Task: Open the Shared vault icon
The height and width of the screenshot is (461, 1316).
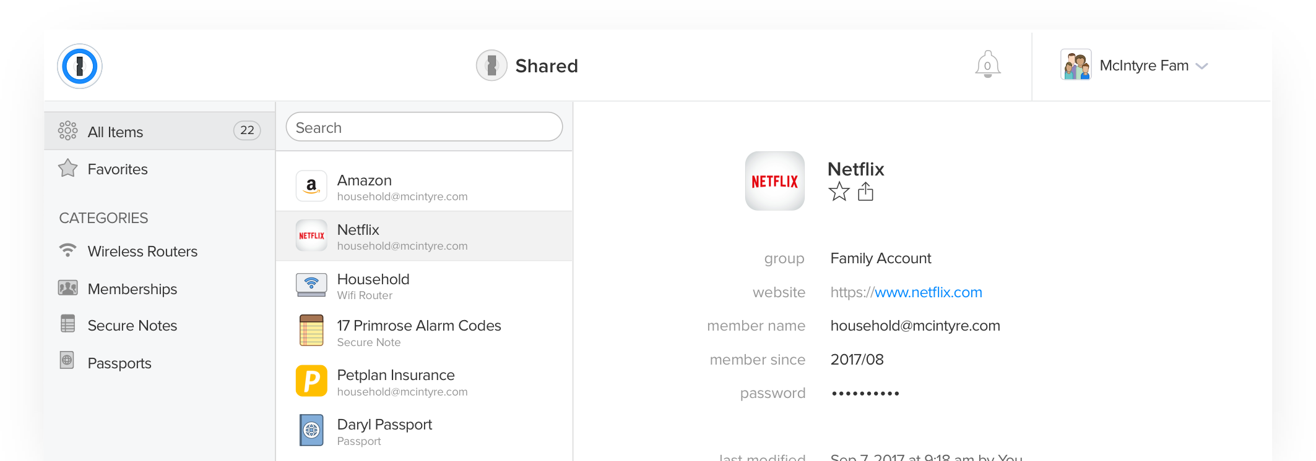Action: click(x=491, y=66)
